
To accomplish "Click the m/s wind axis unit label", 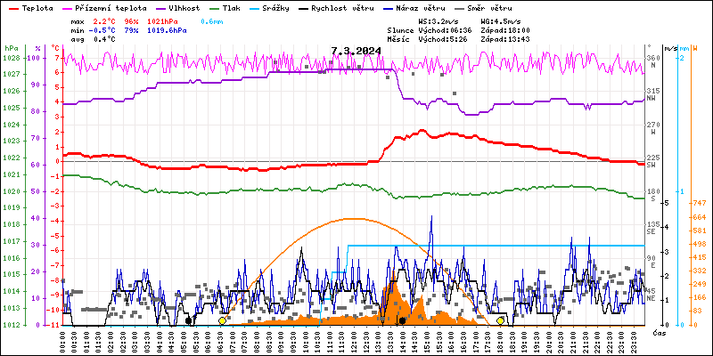I will point(670,48).
